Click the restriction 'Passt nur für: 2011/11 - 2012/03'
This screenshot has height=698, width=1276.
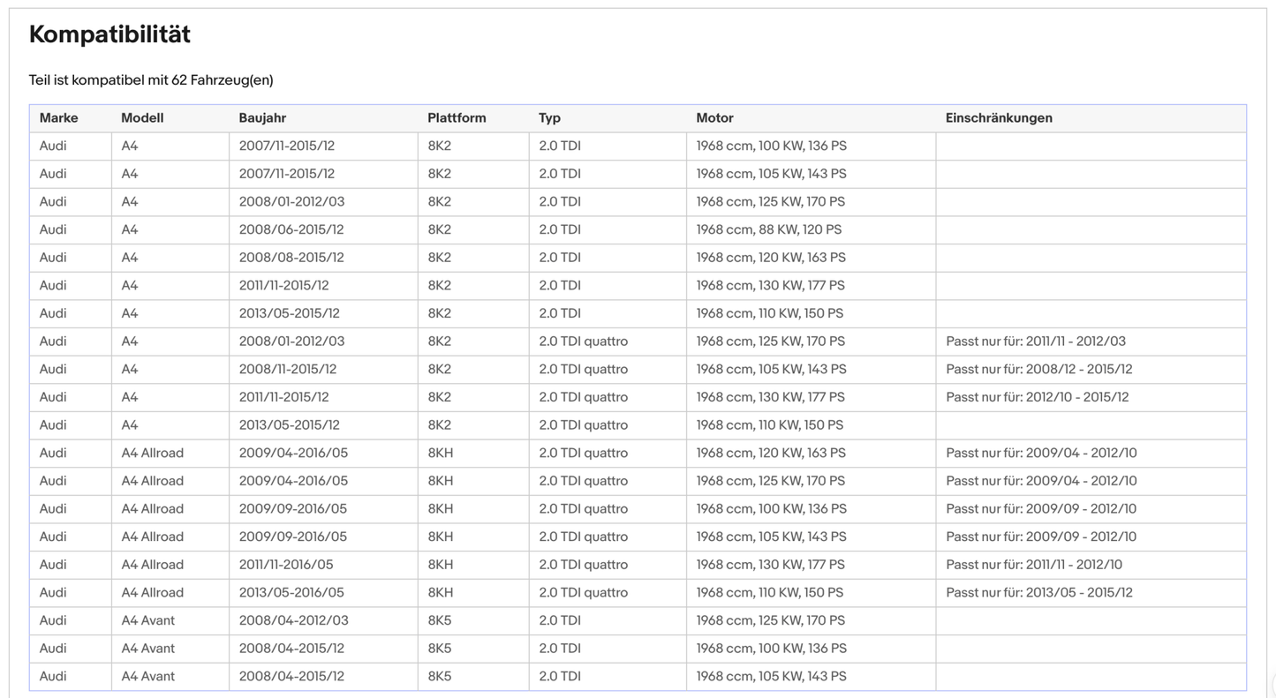tap(1036, 341)
